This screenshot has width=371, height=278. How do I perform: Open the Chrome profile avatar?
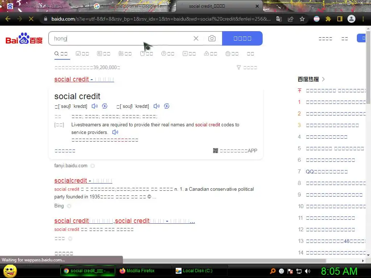tap(351, 19)
